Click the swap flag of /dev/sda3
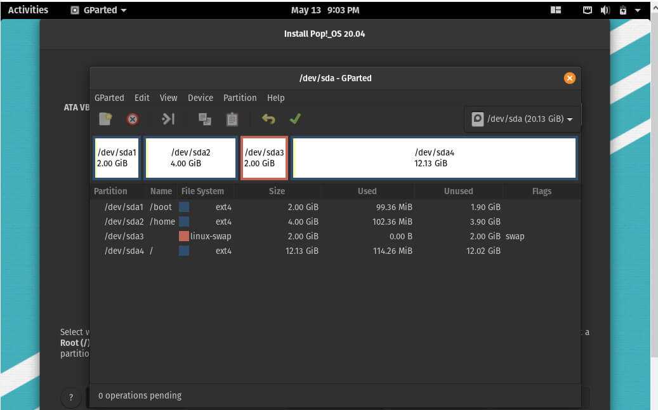The height and width of the screenshot is (410, 658). tap(515, 236)
